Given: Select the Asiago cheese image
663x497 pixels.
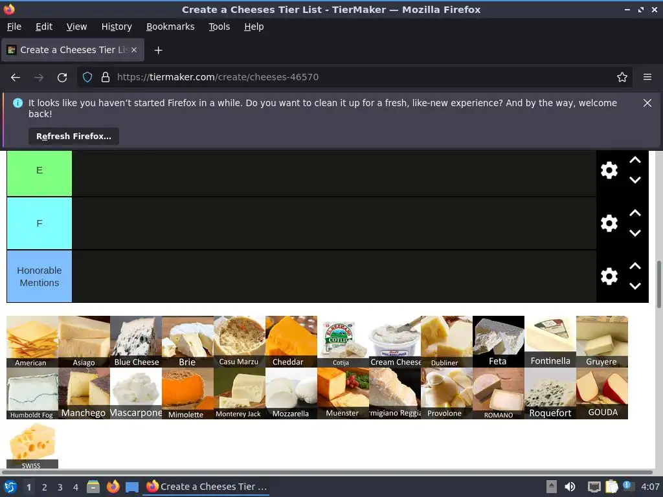Looking at the screenshot, I should [x=84, y=342].
